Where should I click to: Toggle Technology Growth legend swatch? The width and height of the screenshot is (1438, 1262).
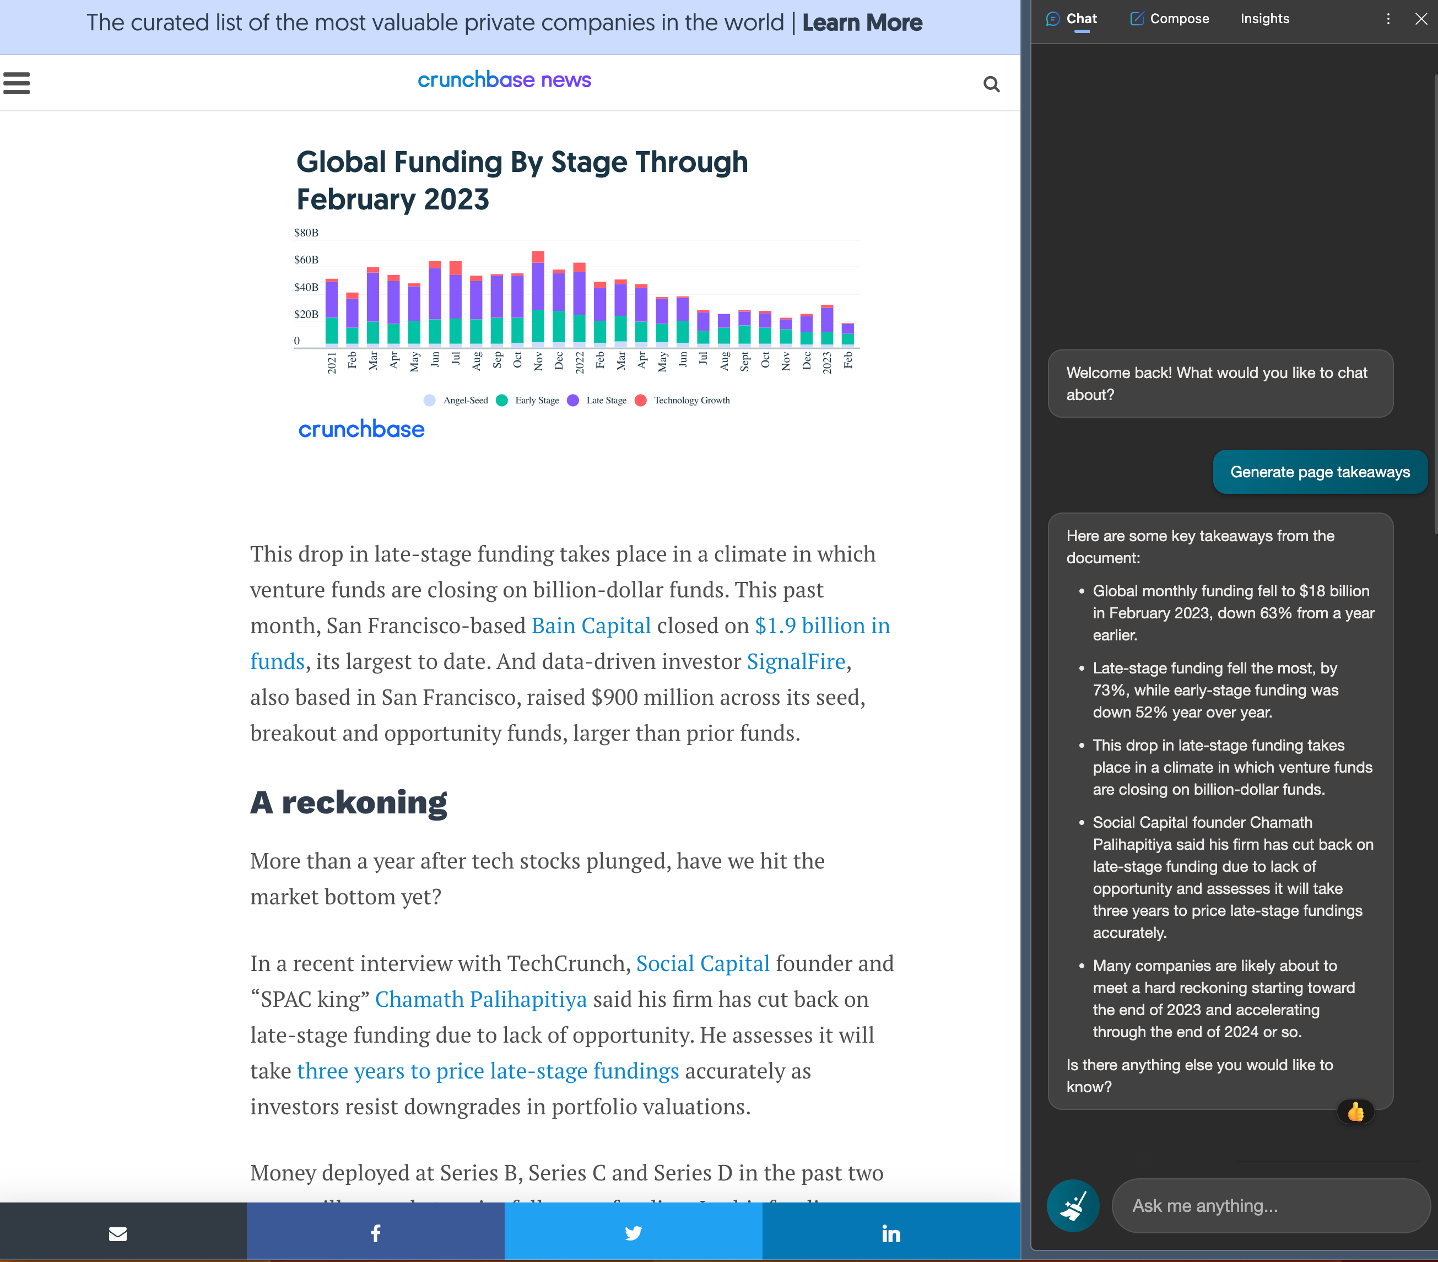[640, 401]
